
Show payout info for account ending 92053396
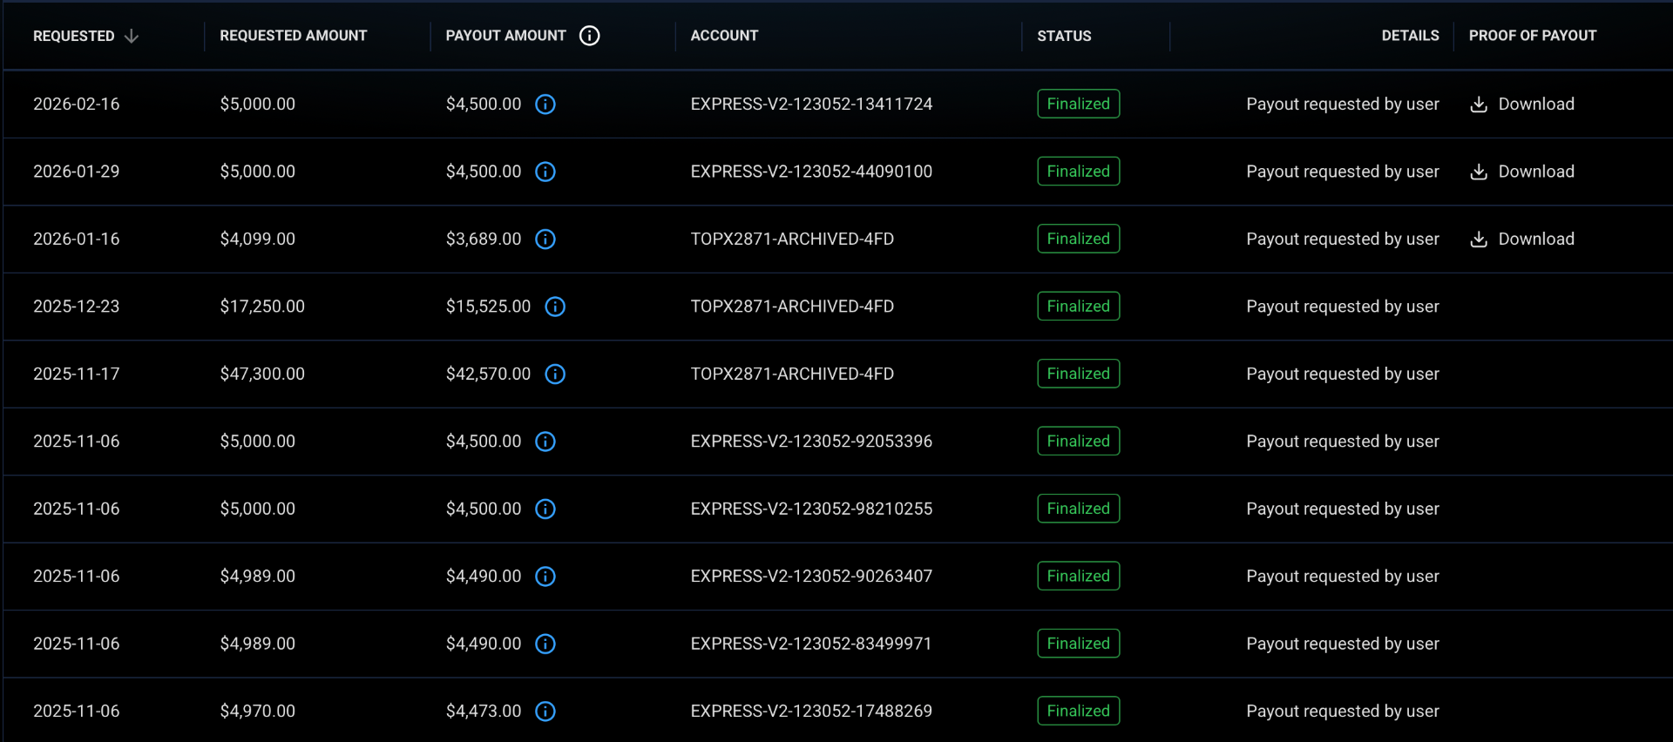pyautogui.click(x=545, y=442)
